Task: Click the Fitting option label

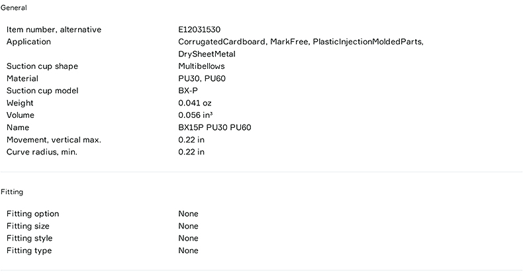Action: click(x=32, y=214)
